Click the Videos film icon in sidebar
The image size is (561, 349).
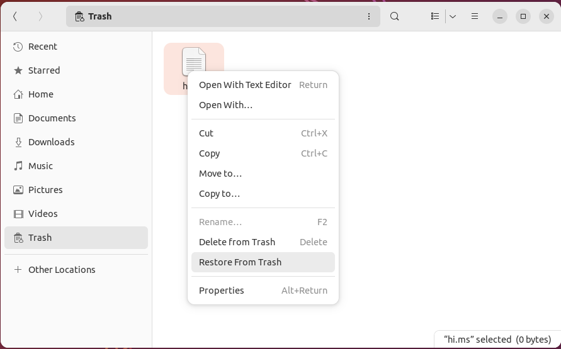[x=18, y=214]
